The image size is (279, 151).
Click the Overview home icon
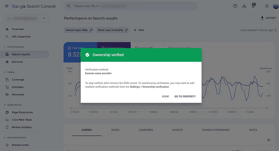(7, 29)
